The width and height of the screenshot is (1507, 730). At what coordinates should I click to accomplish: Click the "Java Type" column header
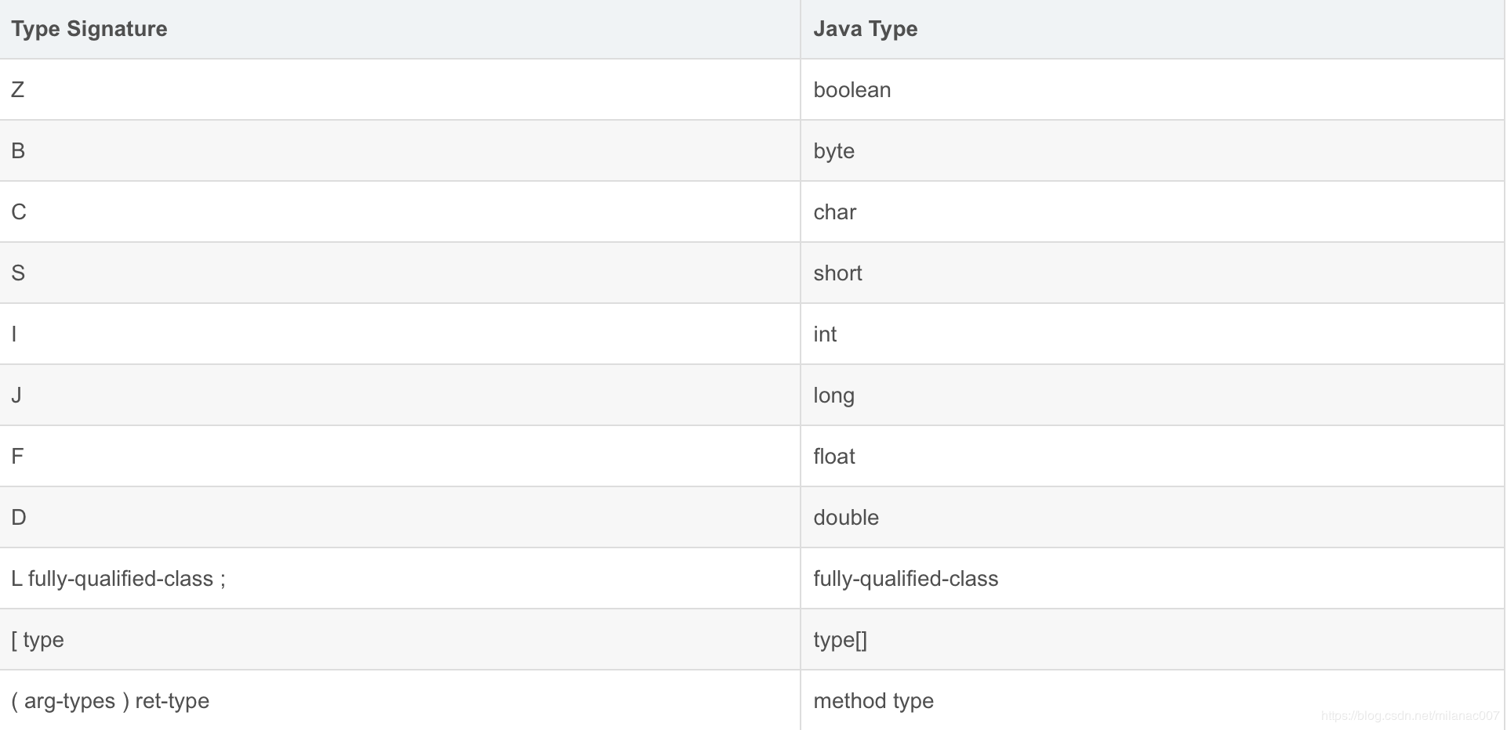(865, 29)
